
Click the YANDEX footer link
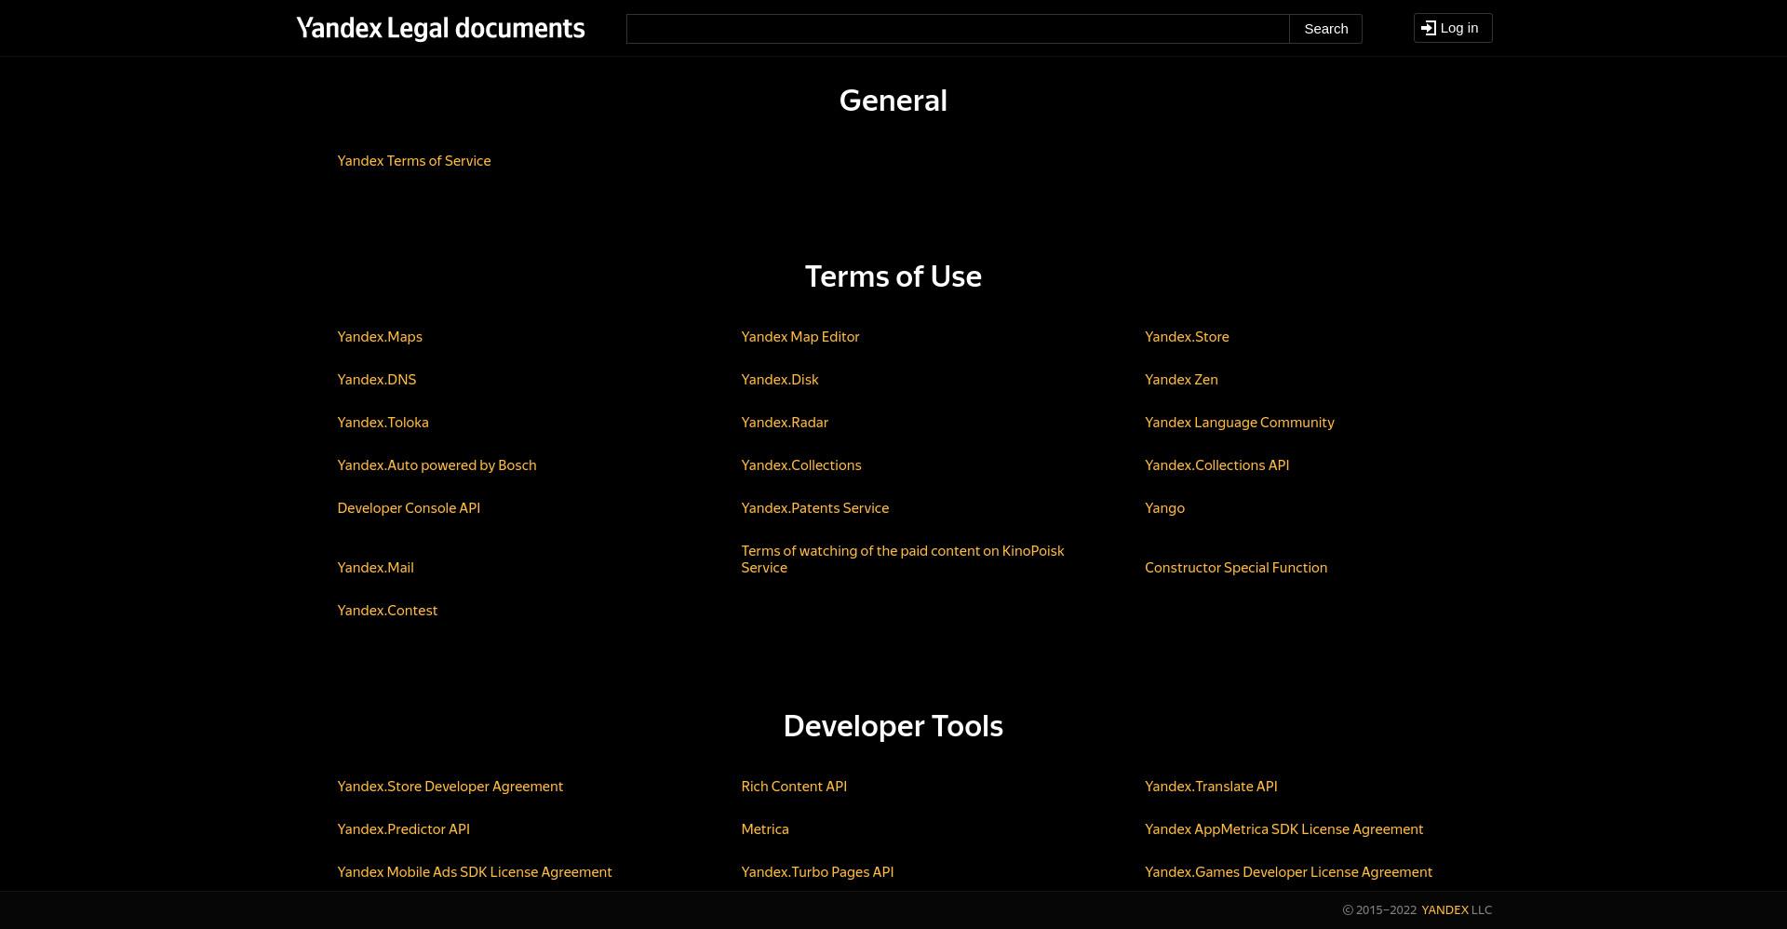click(x=1444, y=910)
